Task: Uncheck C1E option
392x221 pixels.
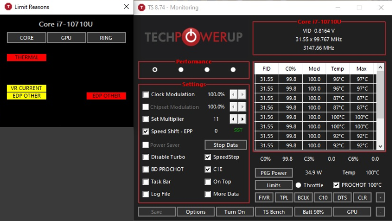Action: (x=208, y=169)
